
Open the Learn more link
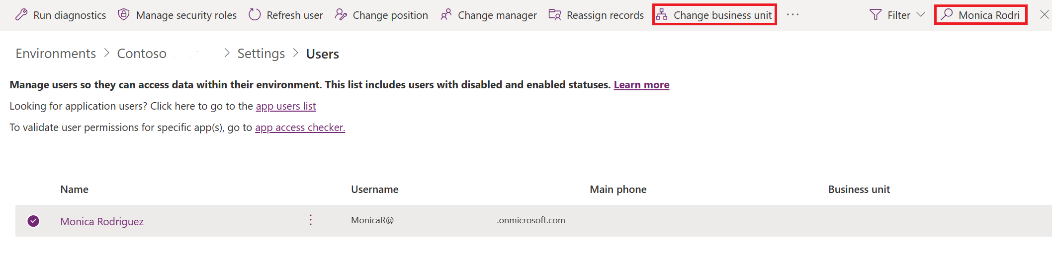[641, 85]
